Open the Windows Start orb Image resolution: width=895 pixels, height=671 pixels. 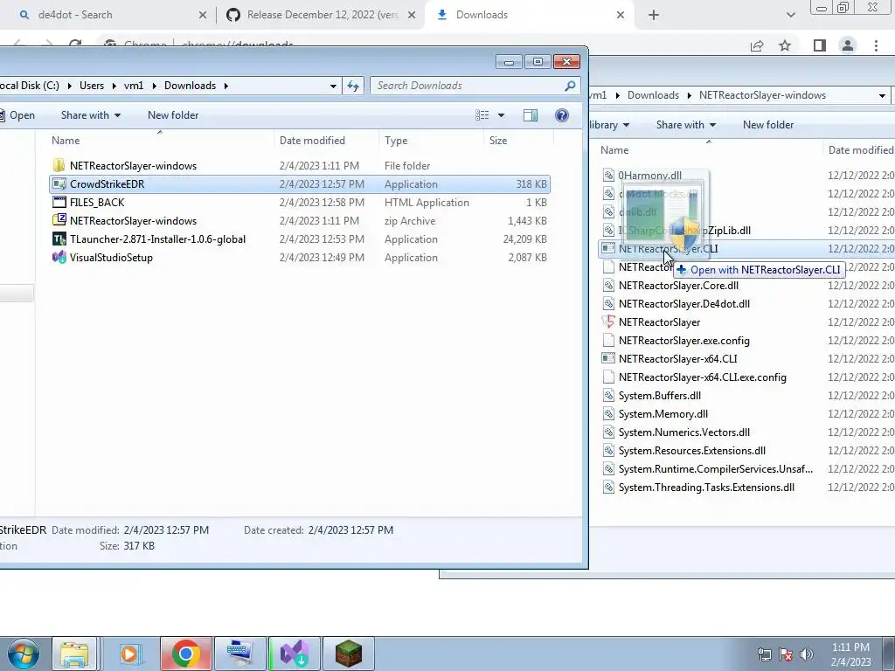(x=23, y=654)
